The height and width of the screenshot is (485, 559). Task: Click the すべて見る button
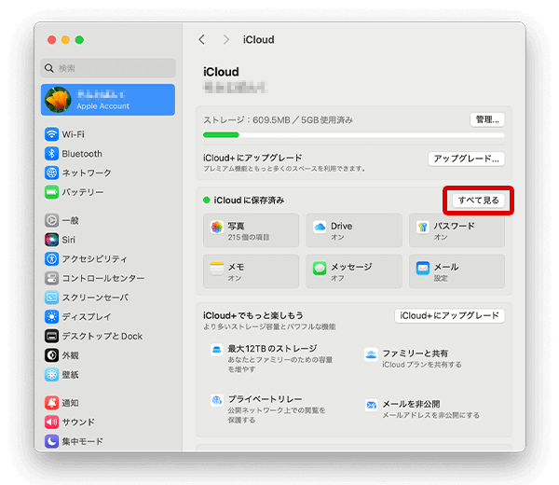(x=479, y=201)
